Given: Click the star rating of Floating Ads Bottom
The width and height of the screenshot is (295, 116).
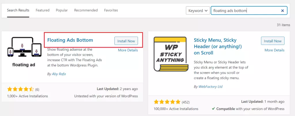Looking at the screenshot, I should pyautogui.click(x=20, y=89).
